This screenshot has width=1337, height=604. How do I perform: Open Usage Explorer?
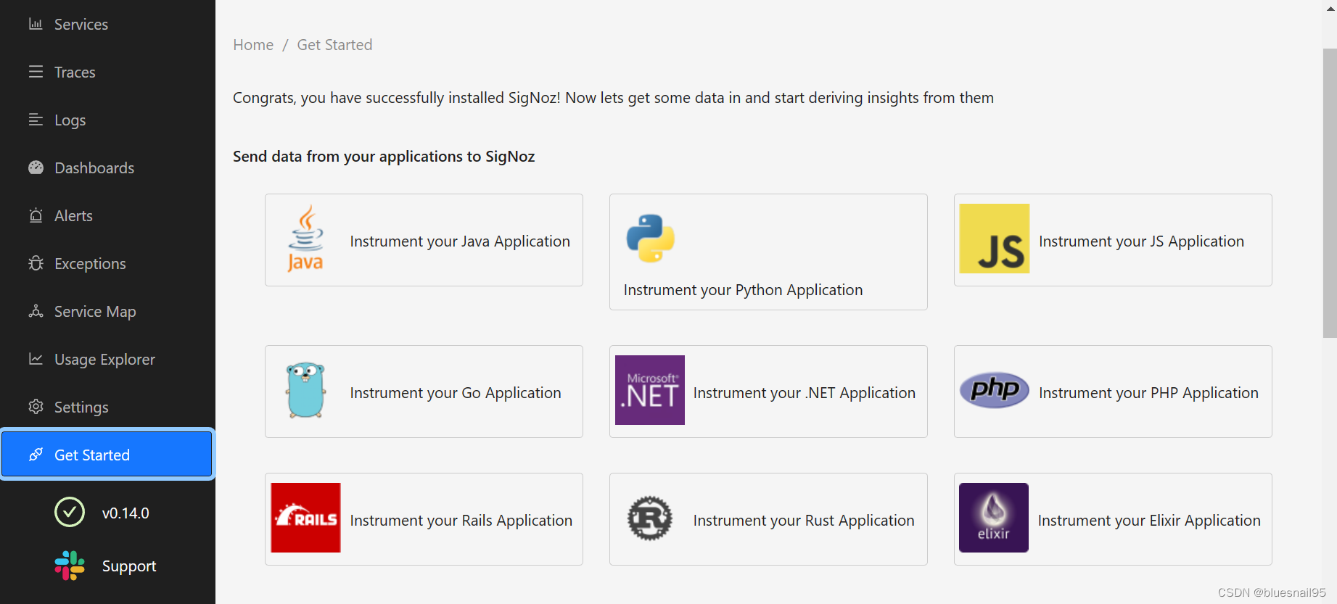click(x=107, y=359)
